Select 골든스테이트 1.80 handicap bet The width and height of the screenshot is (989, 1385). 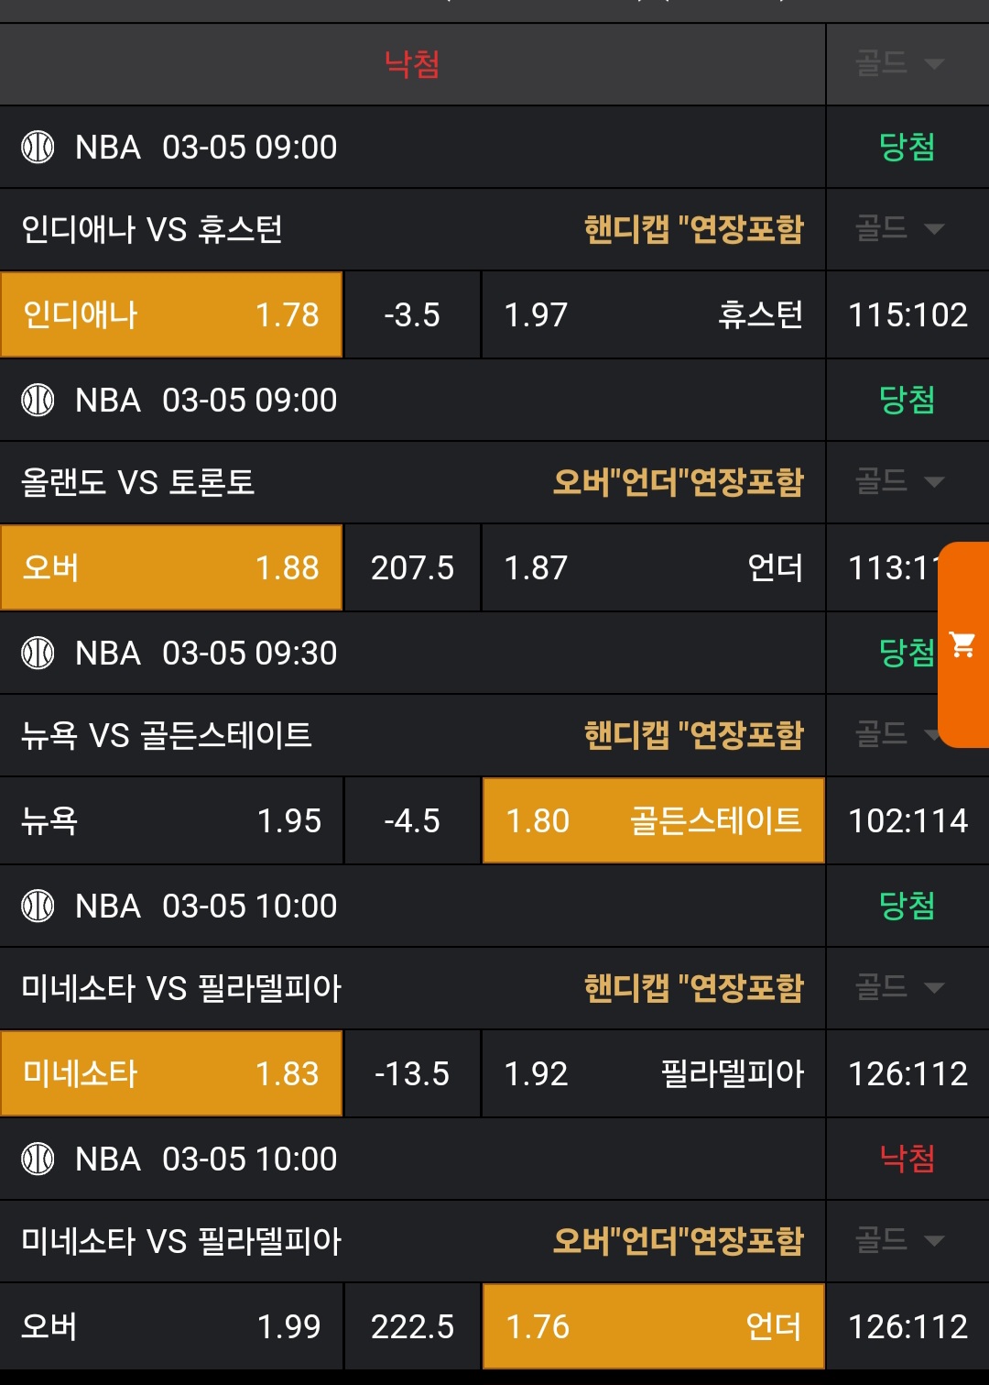pos(653,820)
